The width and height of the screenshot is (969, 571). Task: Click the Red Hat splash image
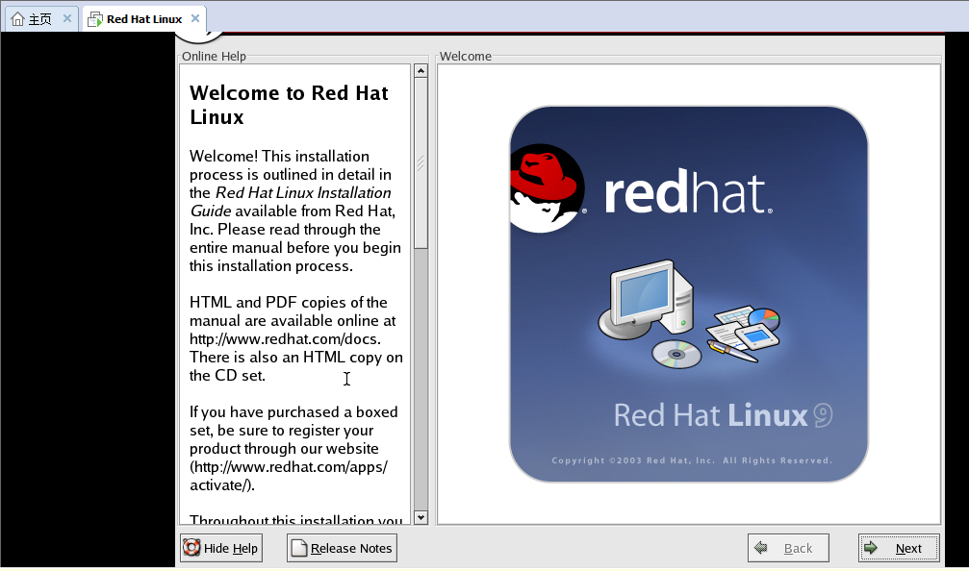[x=688, y=294]
